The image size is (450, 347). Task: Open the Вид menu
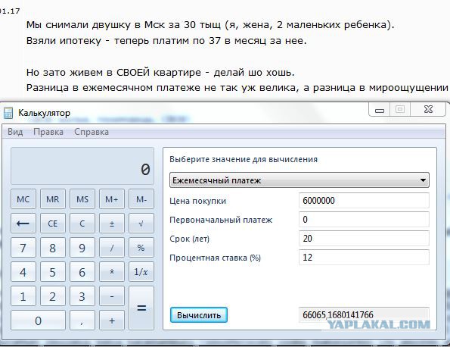coord(15,132)
